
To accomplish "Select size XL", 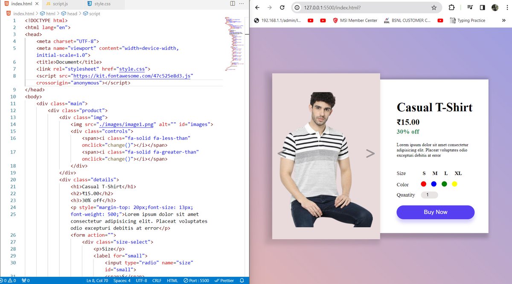I will [x=458, y=173].
